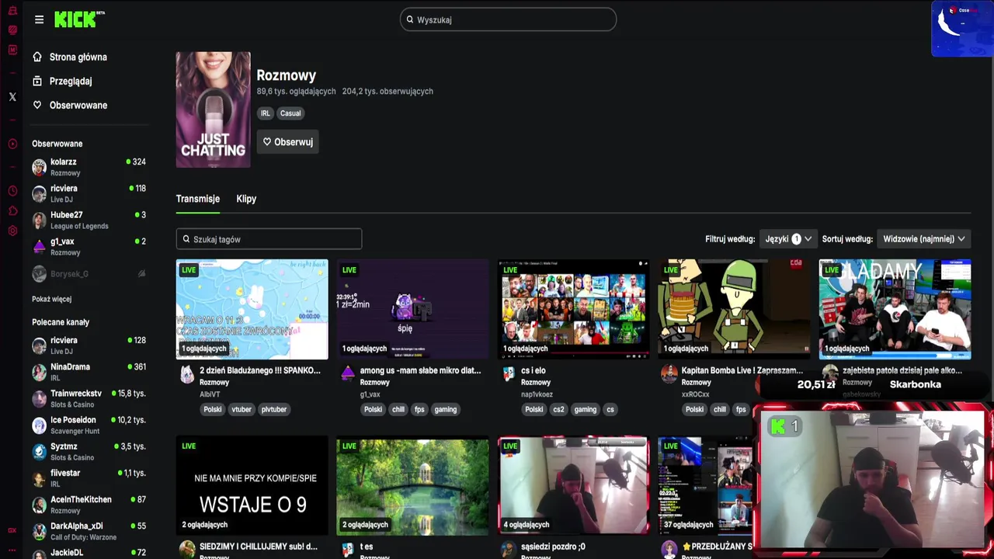The image size is (994, 559).
Task: Open Języki language filter dropdown
Action: pos(788,239)
